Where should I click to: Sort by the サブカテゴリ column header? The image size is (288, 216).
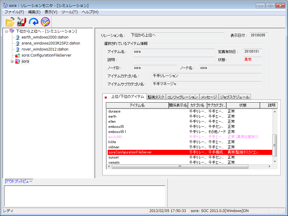217,105
